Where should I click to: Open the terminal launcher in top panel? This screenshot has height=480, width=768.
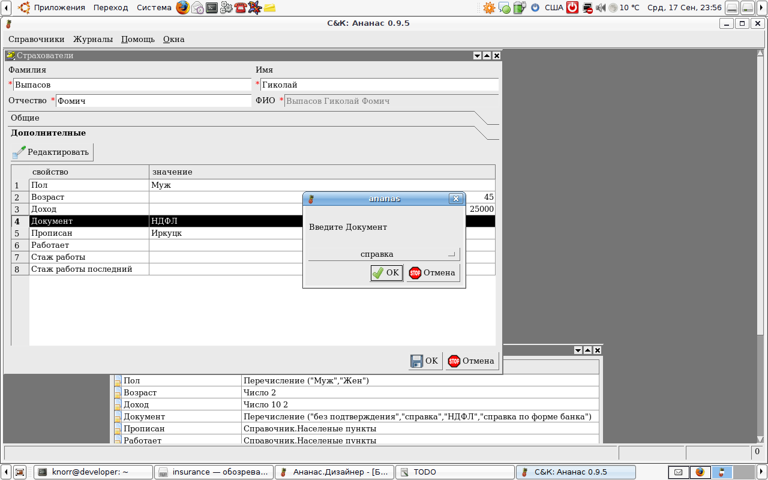[x=212, y=8]
